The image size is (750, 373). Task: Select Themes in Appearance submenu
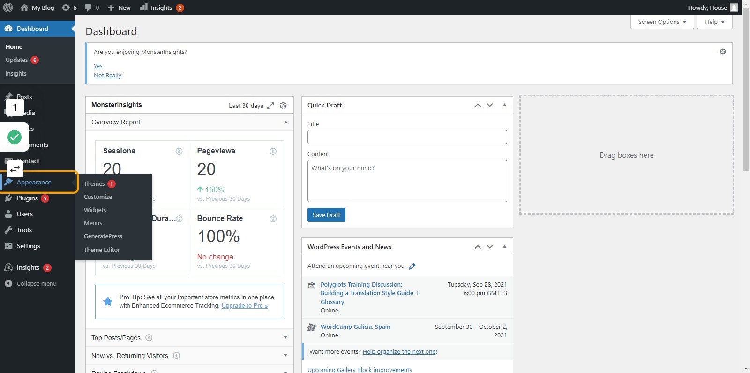point(94,183)
